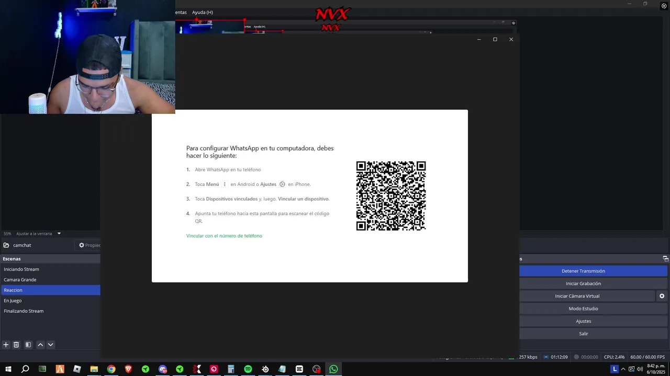Screen dimensions: 670x376
Task: Close the WhatsApp window
Action: coord(511,39)
